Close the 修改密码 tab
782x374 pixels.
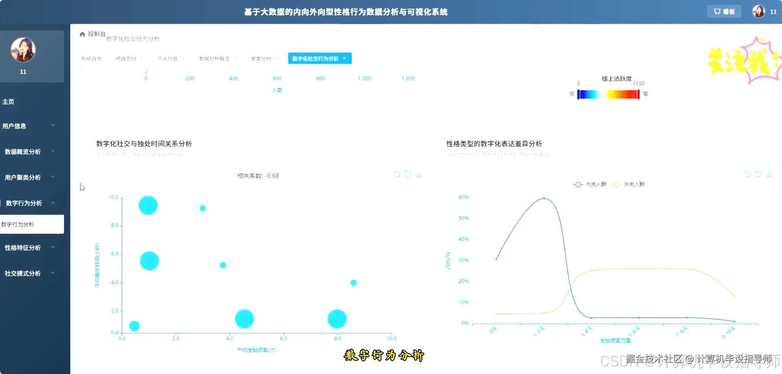pyautogui.click(x=142, y=58)
